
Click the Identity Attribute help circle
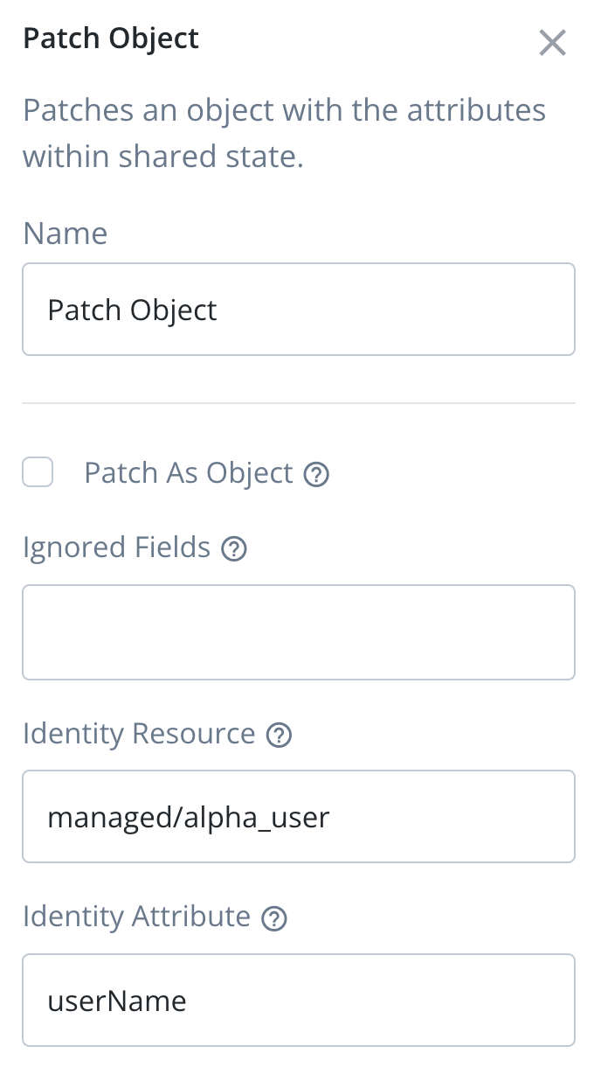click(273, 918)
